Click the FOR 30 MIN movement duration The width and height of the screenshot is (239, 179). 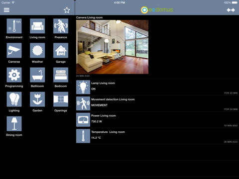pos(231,109)
